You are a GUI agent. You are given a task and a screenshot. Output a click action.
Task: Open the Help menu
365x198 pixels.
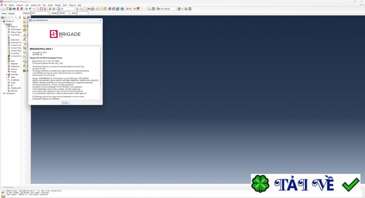[x=79, y=5]
